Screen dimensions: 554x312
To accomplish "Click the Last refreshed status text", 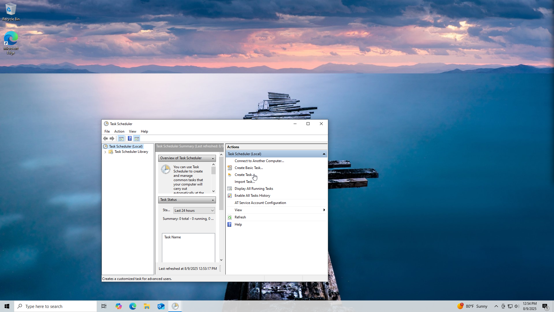I will 188,269.
